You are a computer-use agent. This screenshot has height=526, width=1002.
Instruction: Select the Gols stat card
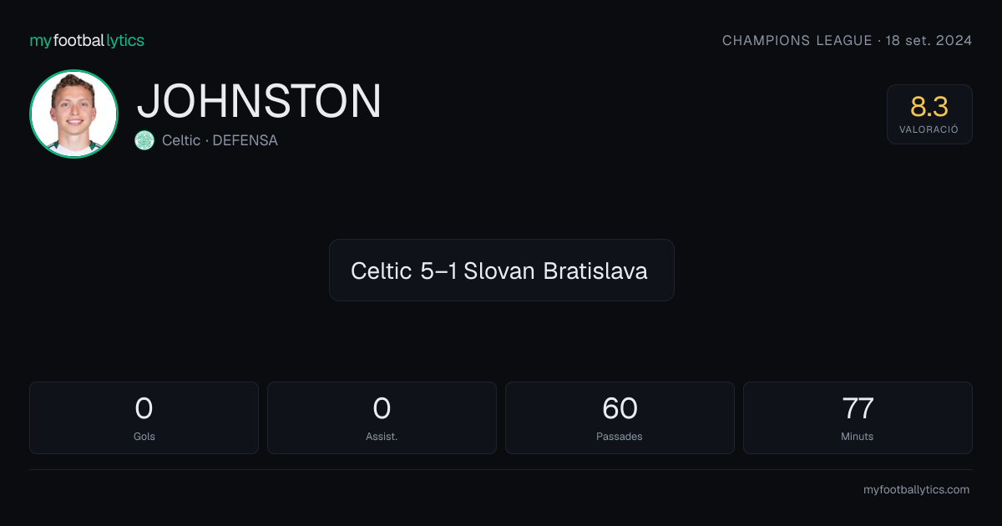[x=144, y=417]
